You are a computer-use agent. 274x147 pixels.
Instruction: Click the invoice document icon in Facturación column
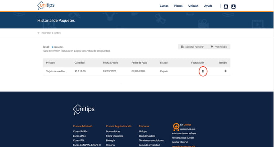(203, 71)
